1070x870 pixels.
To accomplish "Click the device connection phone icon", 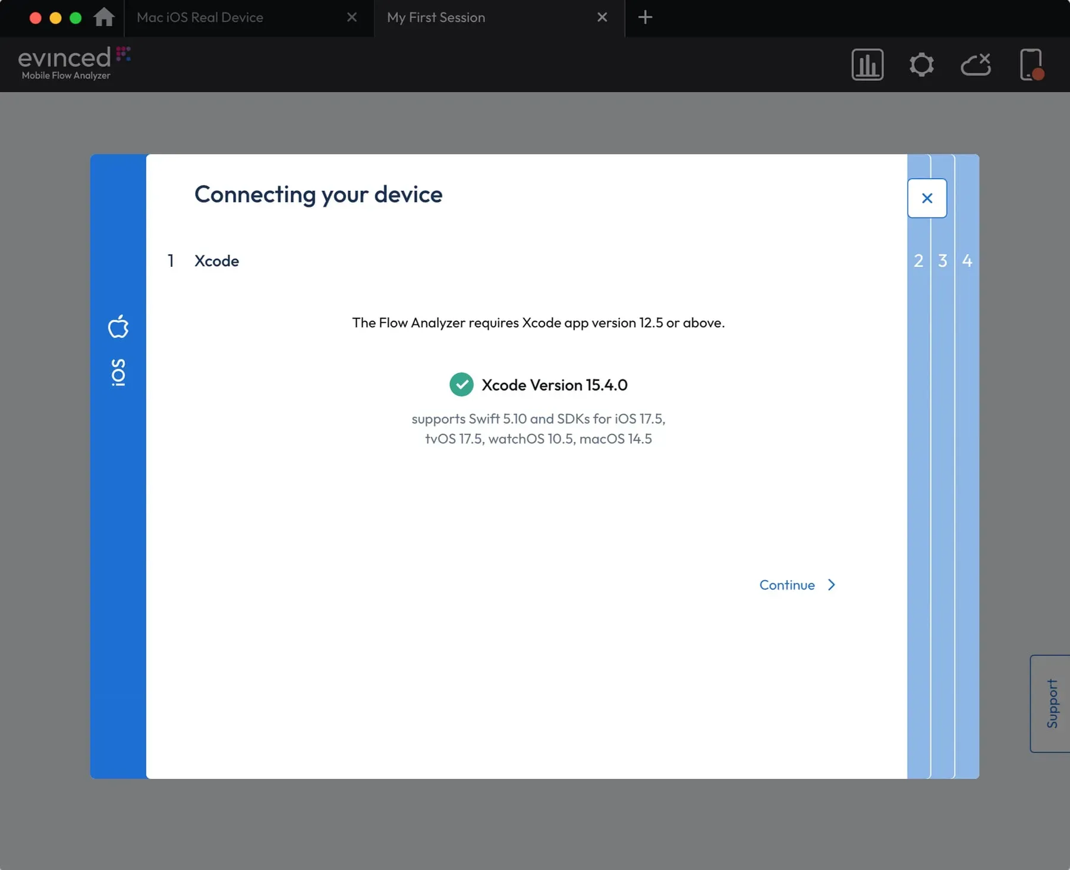I will tap(1032, 64).
